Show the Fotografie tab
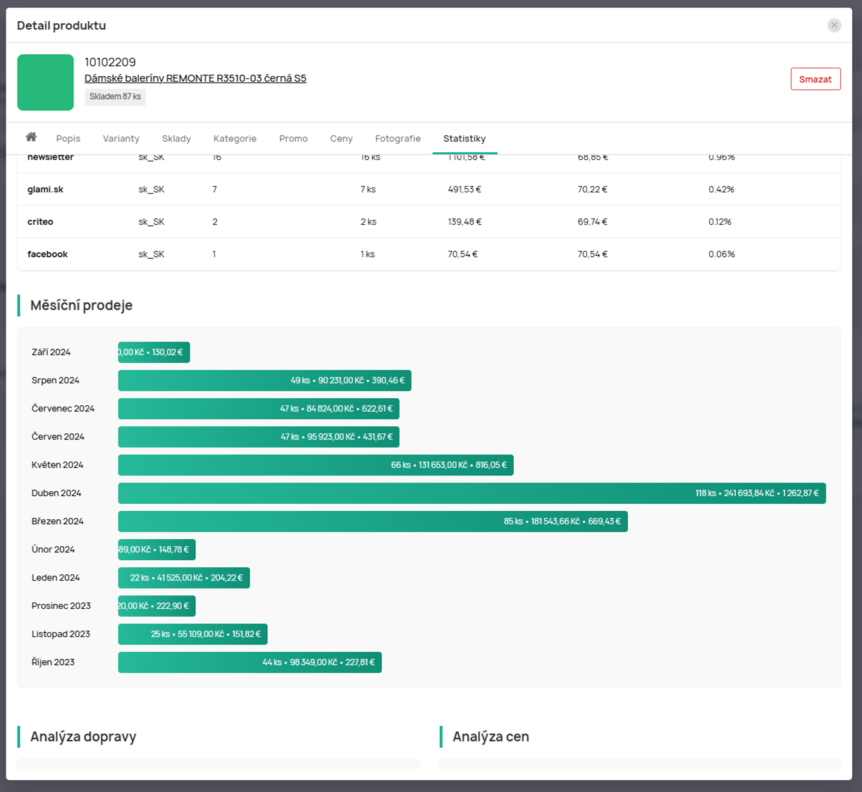Viewport: 862px width, 792px height. click(x=398, y=139)
